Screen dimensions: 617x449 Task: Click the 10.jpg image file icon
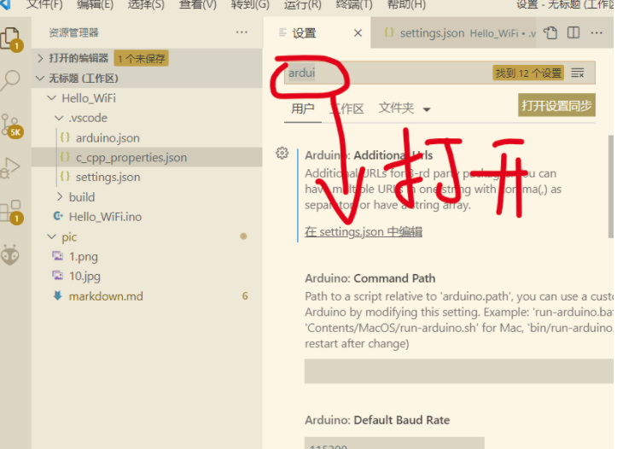57,276
